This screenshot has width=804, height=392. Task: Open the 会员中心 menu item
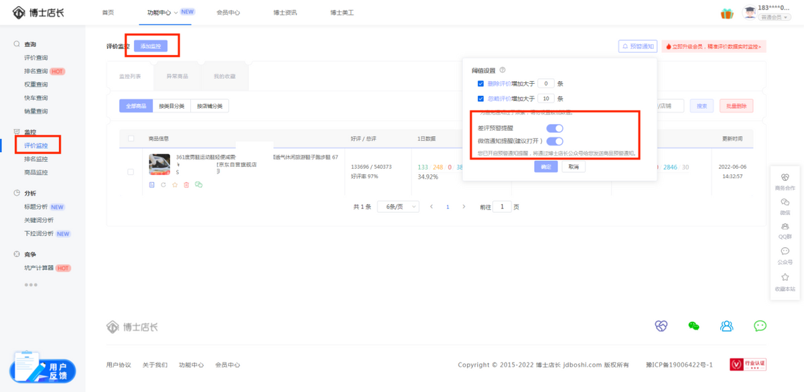click(x=228, y=13)
